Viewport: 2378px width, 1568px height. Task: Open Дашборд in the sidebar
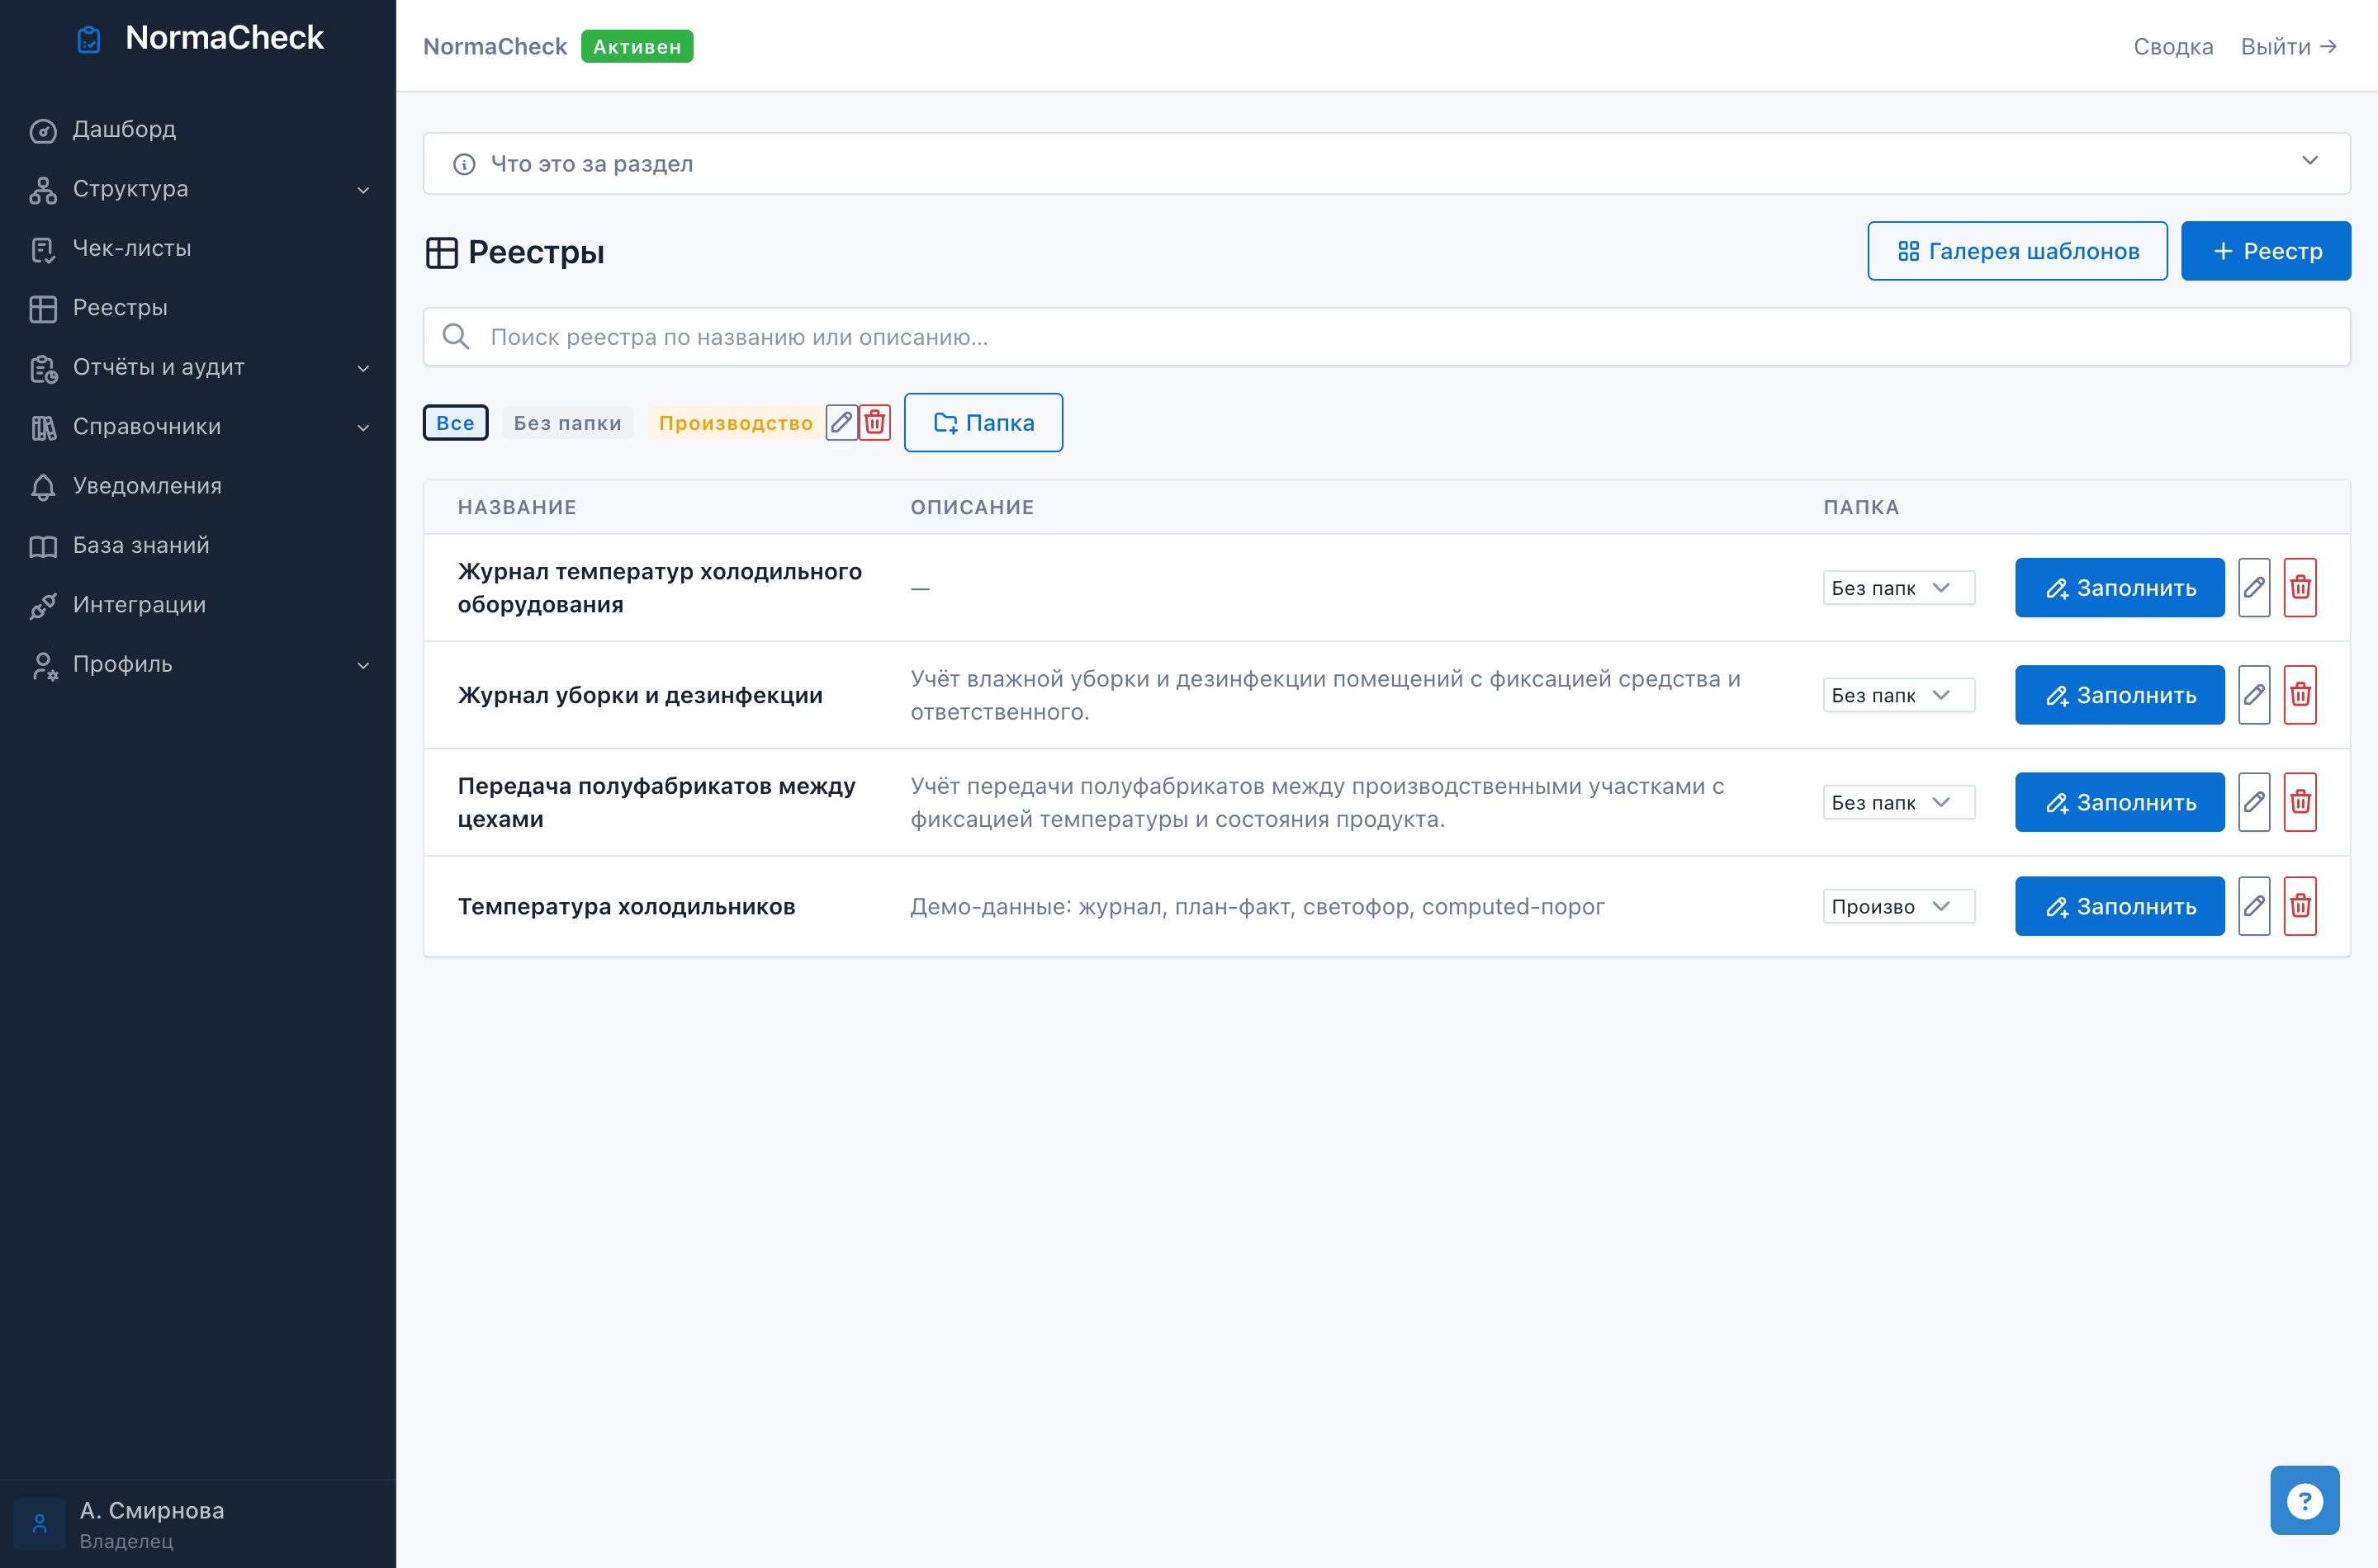(198, 130)
